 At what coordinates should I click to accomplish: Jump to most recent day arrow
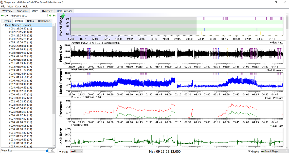pyautogui.click(x=54, y=16)
